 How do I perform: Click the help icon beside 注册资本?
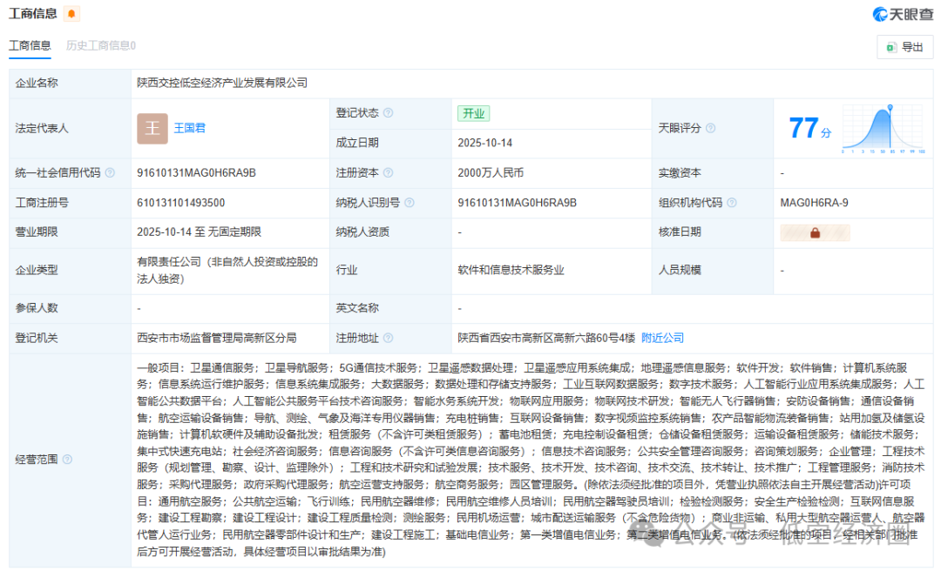tap(388, 173)
